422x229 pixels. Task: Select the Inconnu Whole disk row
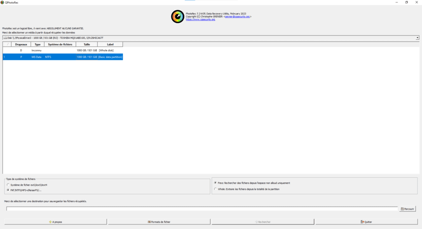click(63, 50)
